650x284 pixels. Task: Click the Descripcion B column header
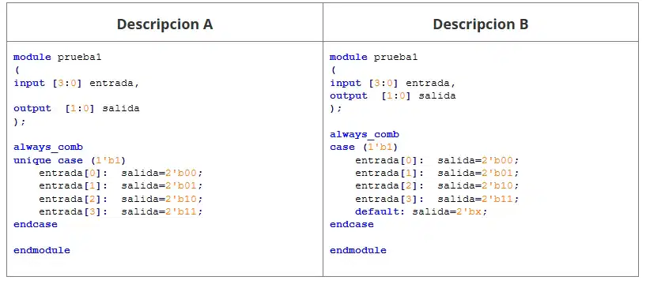coord(481,24)
